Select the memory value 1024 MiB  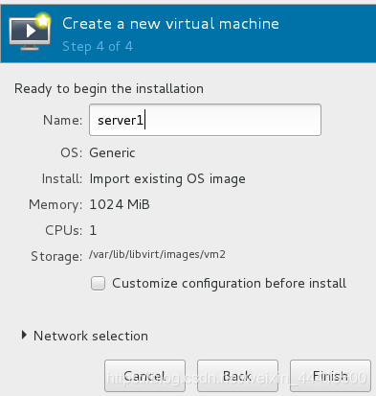120,204
